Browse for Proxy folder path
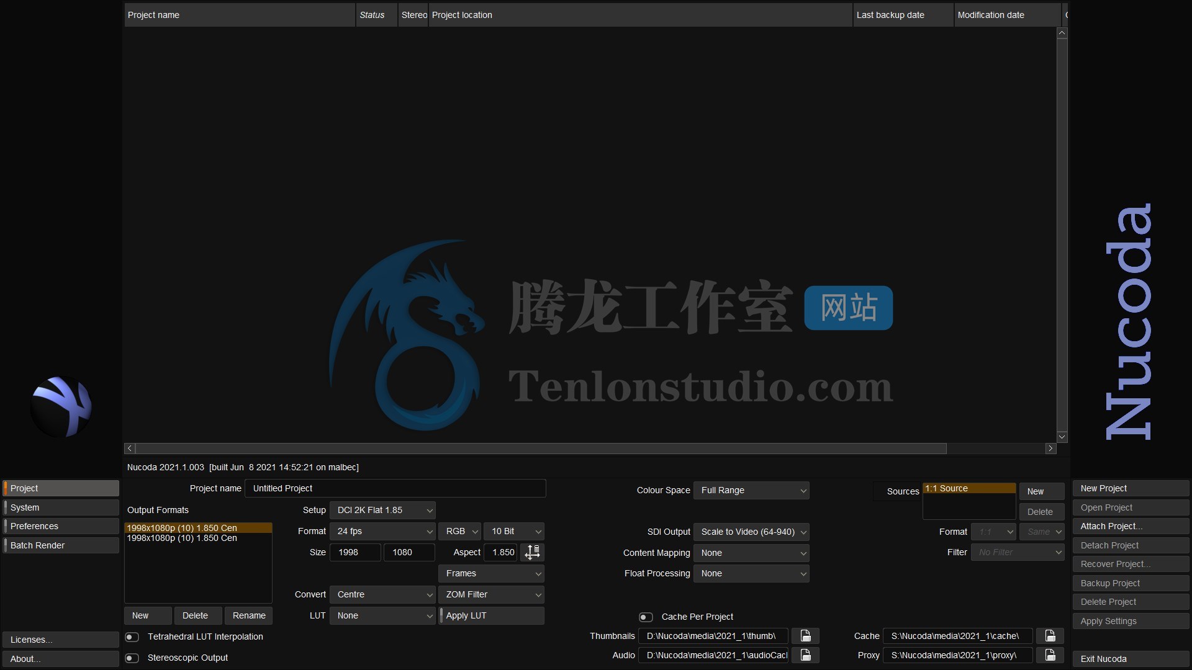Viewport: 1192px width, 670px height. tap(1050, 655)
